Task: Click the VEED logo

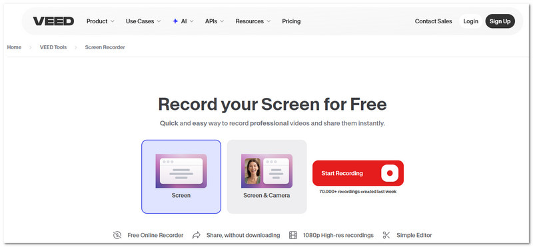Action: tap(53, 21)
